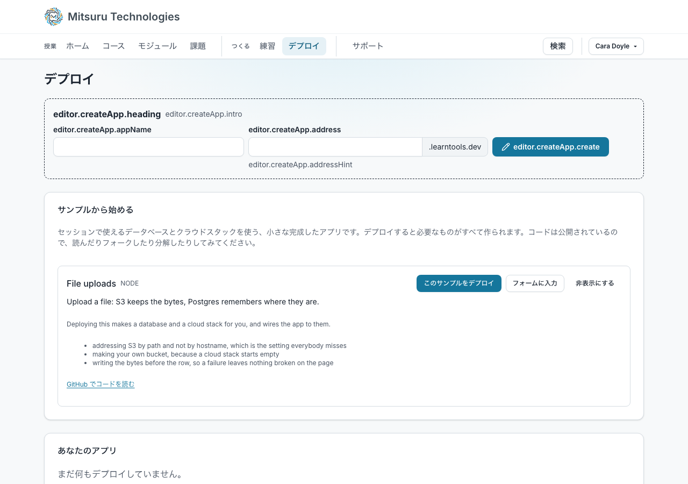Focus the appName input field
Screen dimensions: 688x484
(x=148, y=147)
